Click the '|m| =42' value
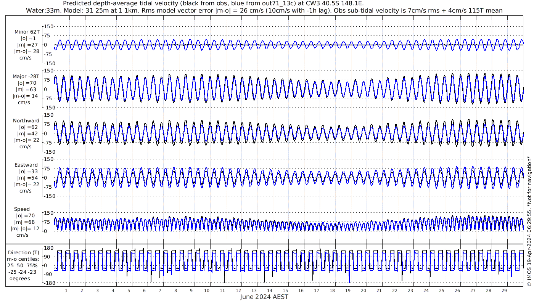 click(x=27, y=134)
